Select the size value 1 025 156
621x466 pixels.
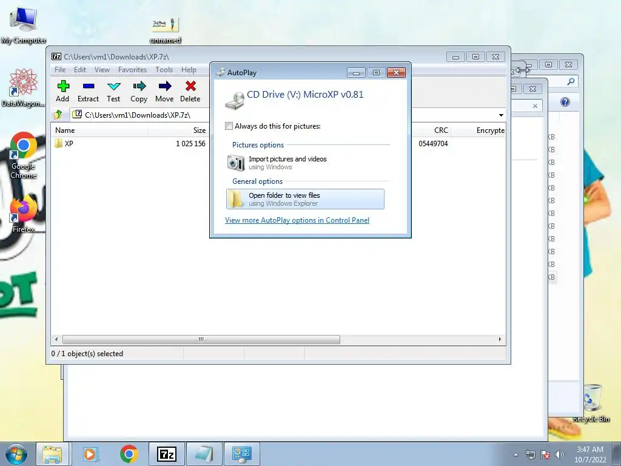click(190, 143)
